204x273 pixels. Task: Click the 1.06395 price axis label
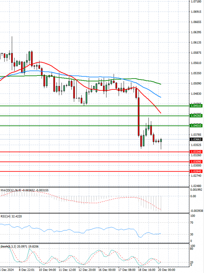click(x=196, y=32)
